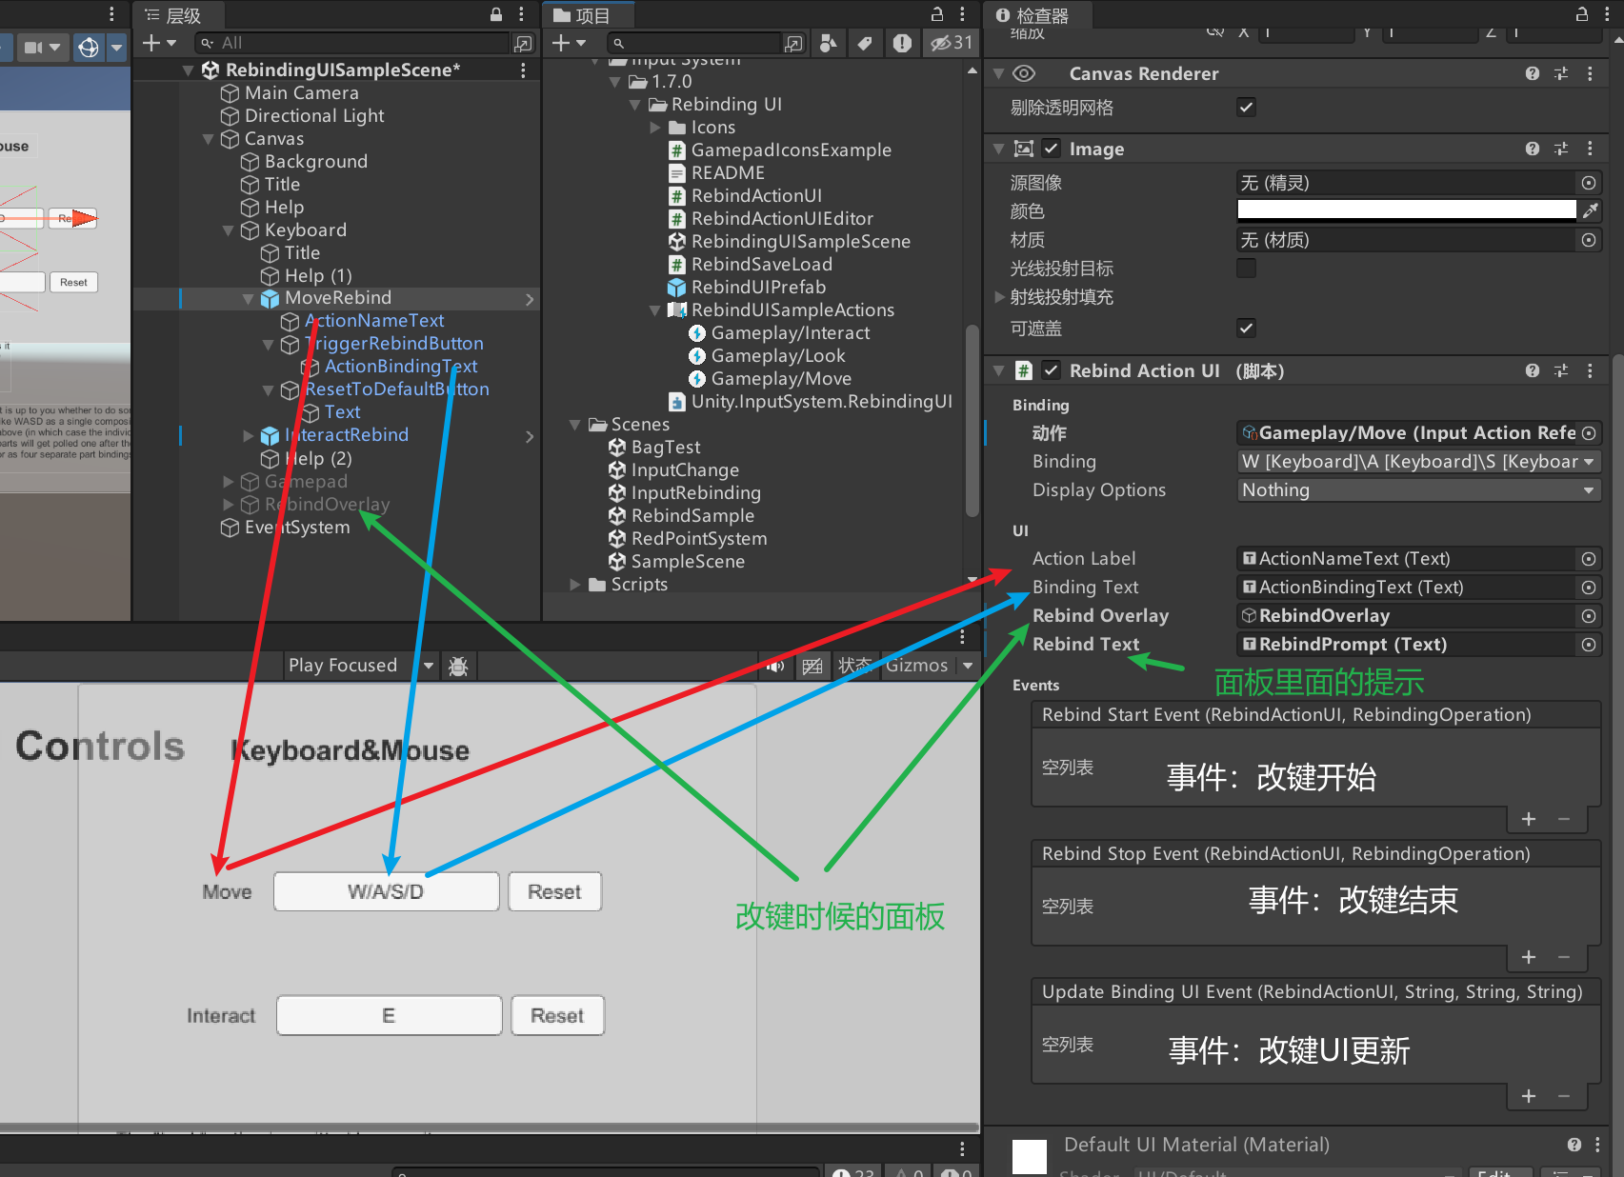Pick a color with the eyedropper
1624x1177 pixels.
click(1590, 210)
